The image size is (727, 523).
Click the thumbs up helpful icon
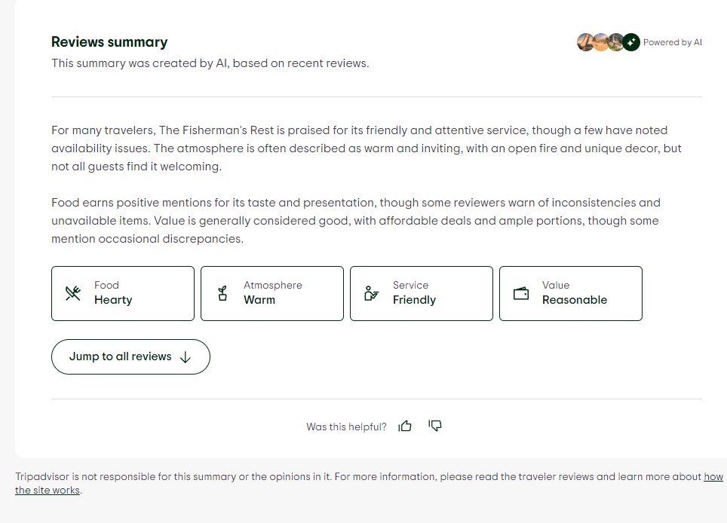(x=405, y=427)
